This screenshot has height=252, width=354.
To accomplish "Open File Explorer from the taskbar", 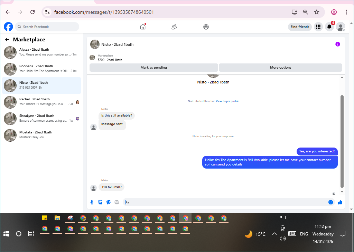I will (x=57, y=218).
